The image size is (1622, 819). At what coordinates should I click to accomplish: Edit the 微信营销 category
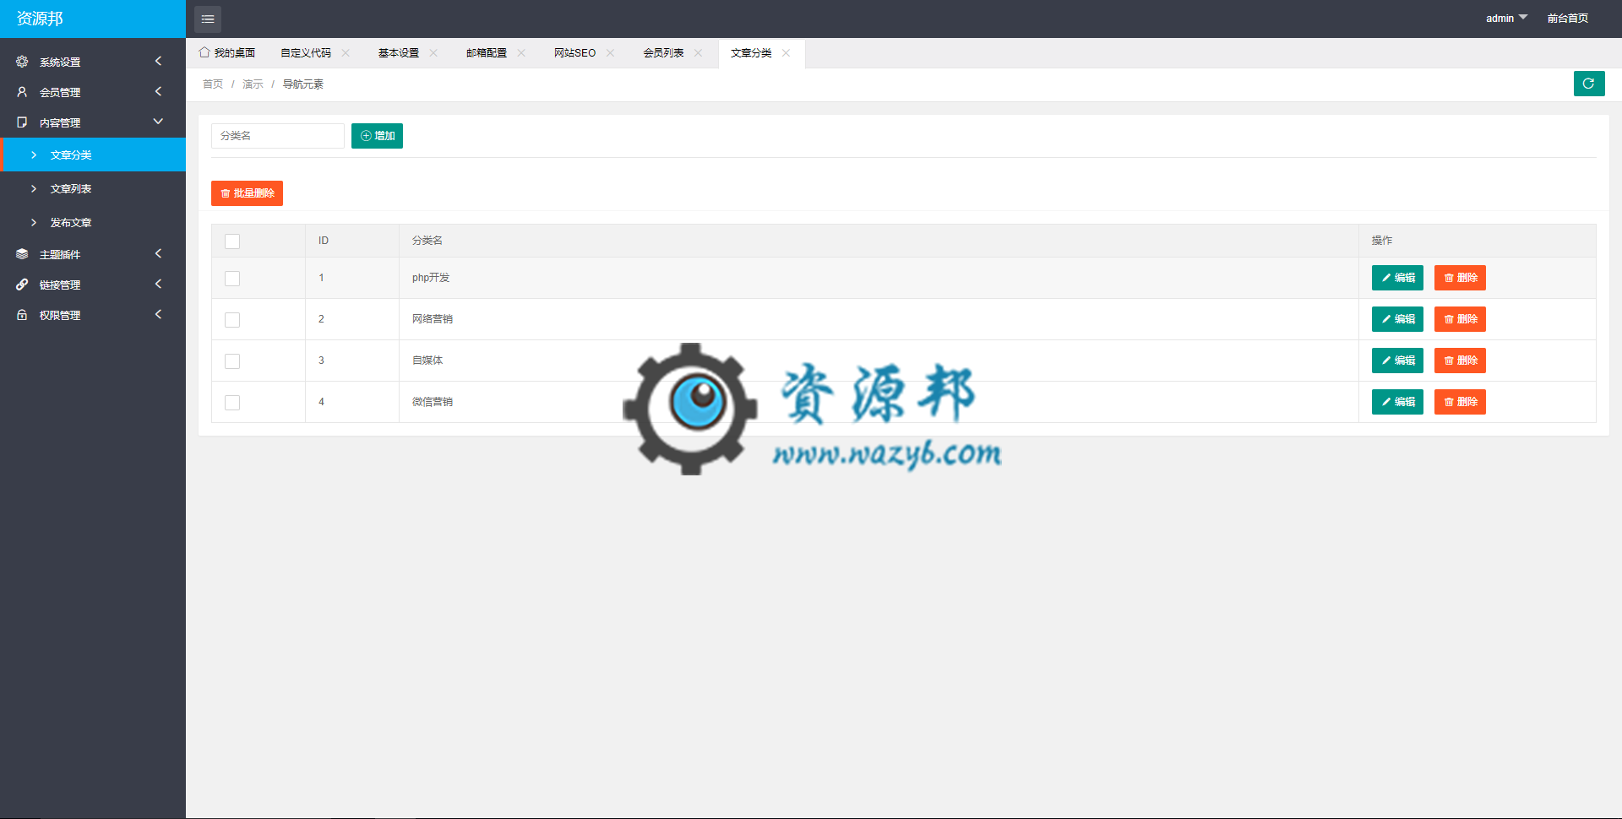[1397, 402]
